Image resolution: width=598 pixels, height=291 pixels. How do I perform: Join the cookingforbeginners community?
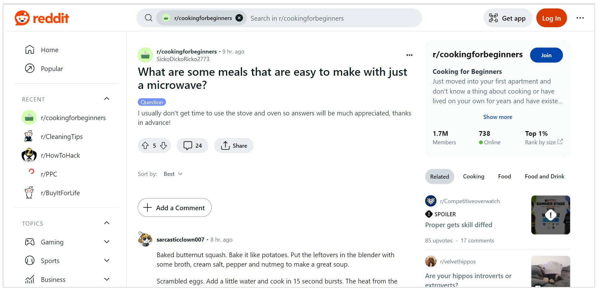click(546, 55)
